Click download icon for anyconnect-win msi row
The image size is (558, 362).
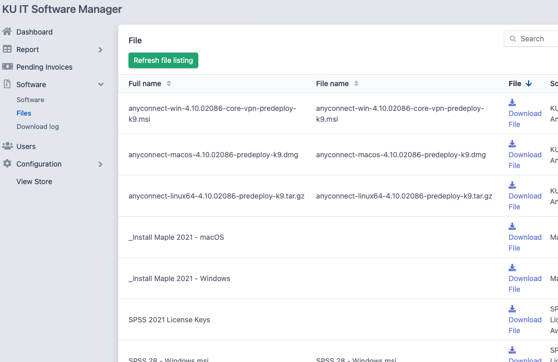pos(512,103)
